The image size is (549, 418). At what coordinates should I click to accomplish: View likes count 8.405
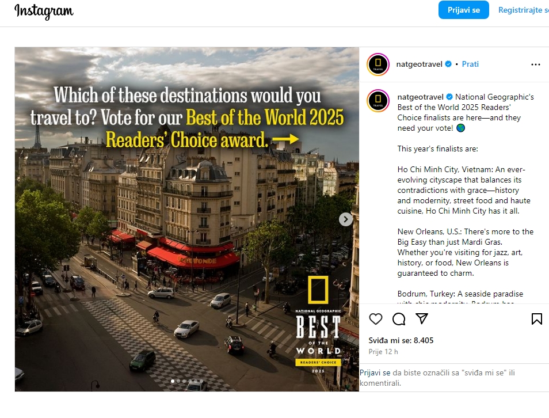coord(401,340)
